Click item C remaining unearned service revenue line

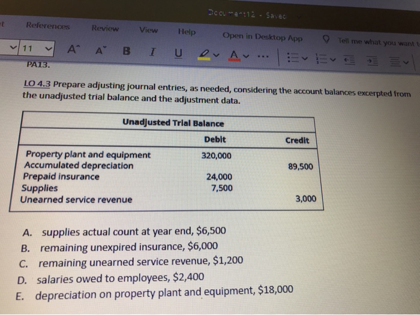tap(131, 262)
